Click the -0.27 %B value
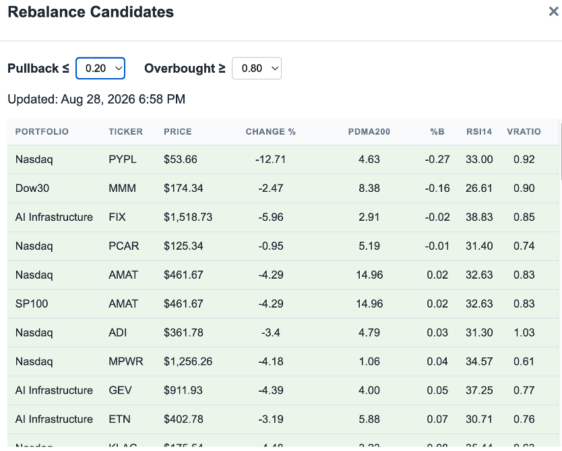This screenshot has height=451, width=562. pyautogui.click(x=437, y=160)
